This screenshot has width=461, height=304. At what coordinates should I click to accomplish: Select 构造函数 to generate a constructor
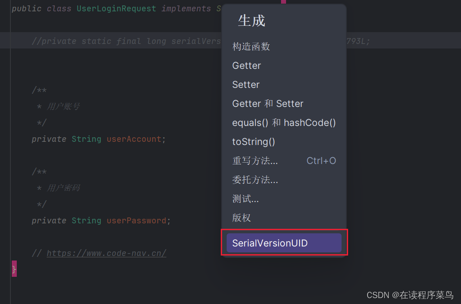pos(252,46)
